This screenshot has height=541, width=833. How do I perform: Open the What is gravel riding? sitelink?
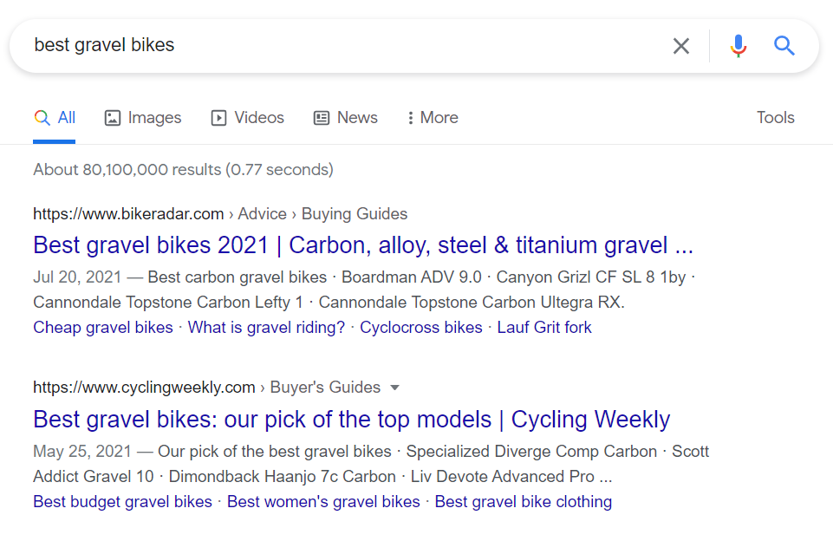pos(266,328)
